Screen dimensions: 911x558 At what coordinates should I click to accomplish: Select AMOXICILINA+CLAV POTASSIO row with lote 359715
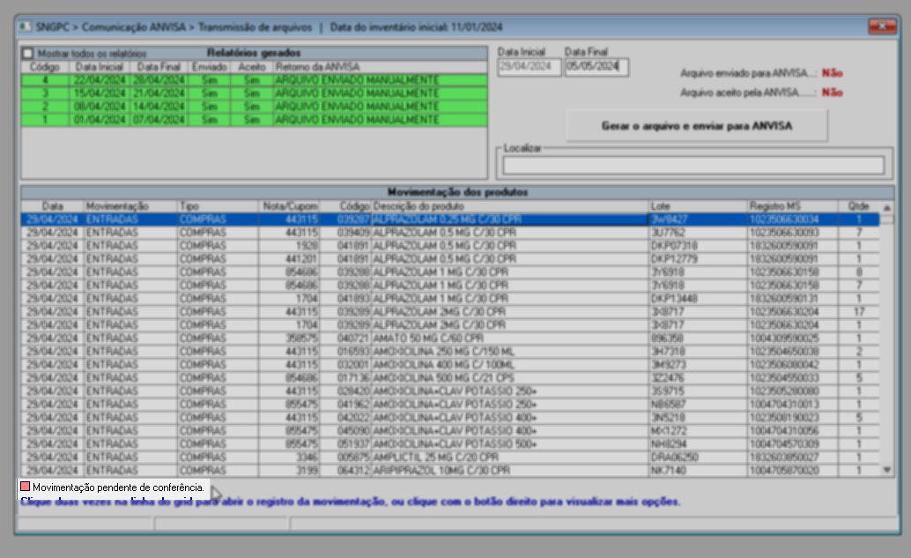pyautogui.click(x=450, y=391)
